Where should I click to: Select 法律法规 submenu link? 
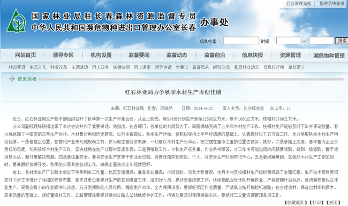[122, 67]
